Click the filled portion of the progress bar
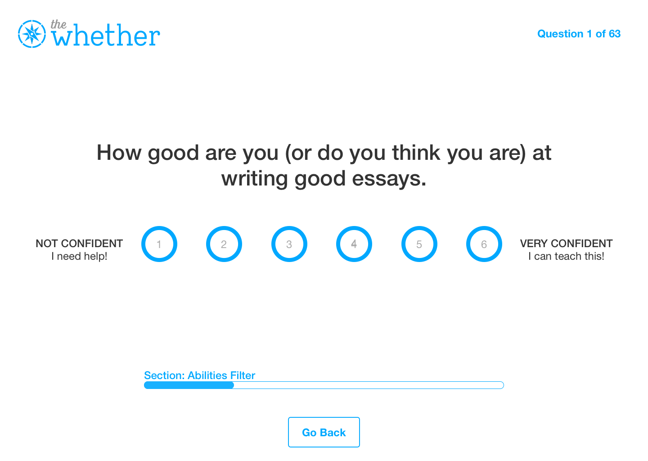The image size is (648, 461). [x=189, y=385]
